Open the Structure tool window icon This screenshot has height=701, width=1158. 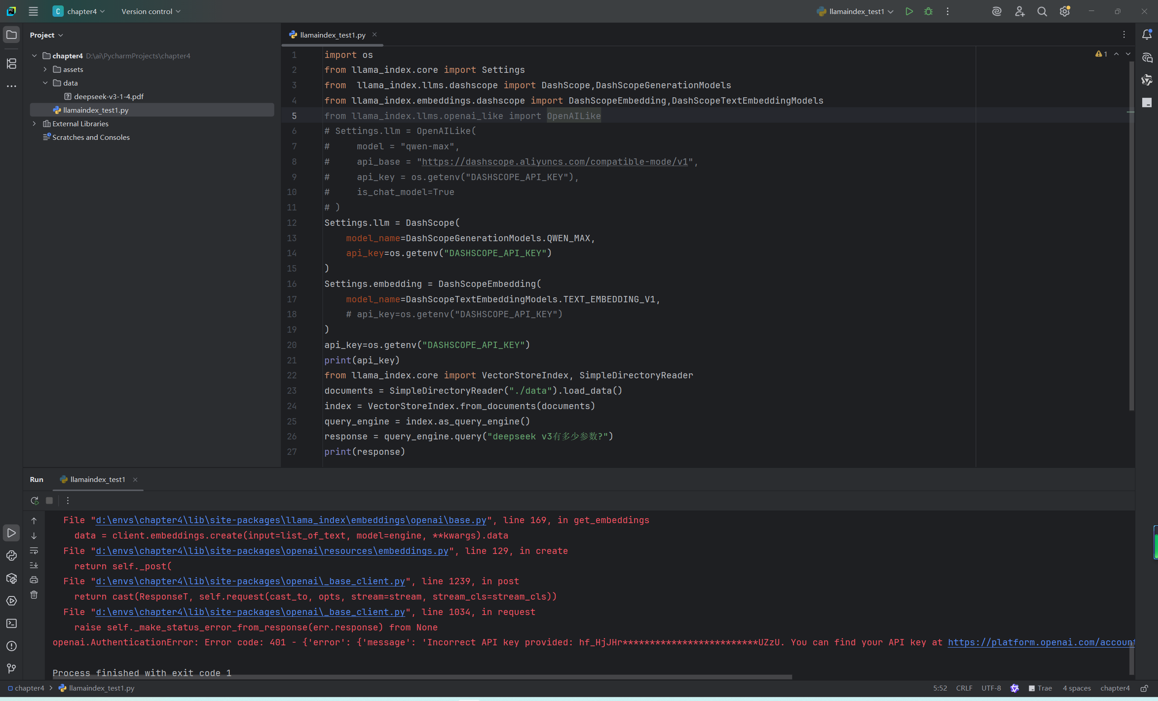click(x=11, y=63)
